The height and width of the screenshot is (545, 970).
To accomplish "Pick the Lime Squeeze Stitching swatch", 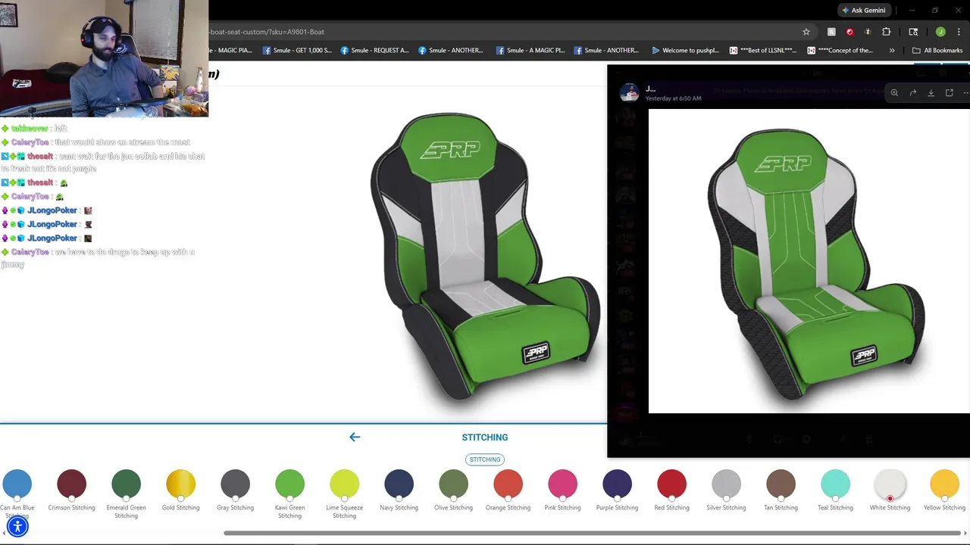I will click(x=344, y=484).
